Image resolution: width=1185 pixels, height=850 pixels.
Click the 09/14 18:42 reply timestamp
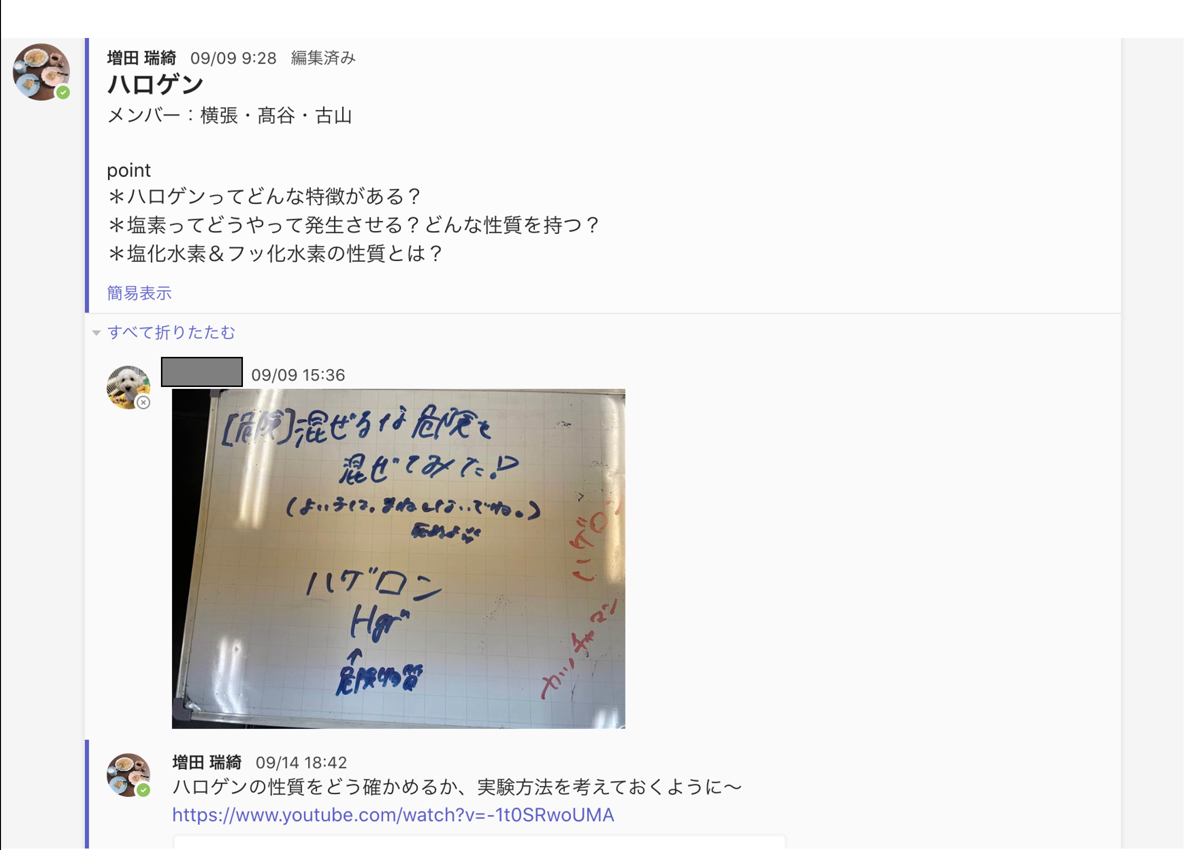coord(302,763)
